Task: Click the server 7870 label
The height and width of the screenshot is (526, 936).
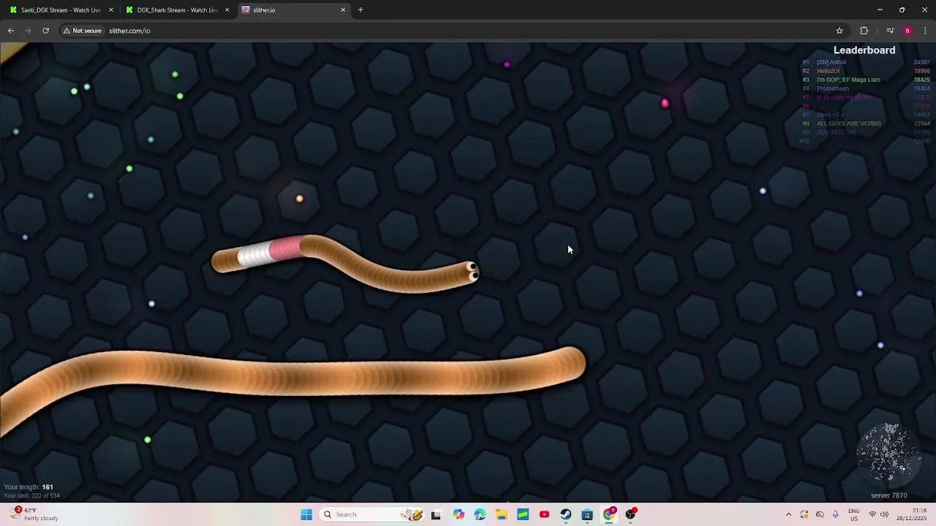Action: point(888,496)
